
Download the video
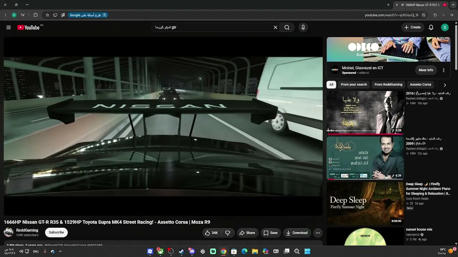click(x=297, y=233)
